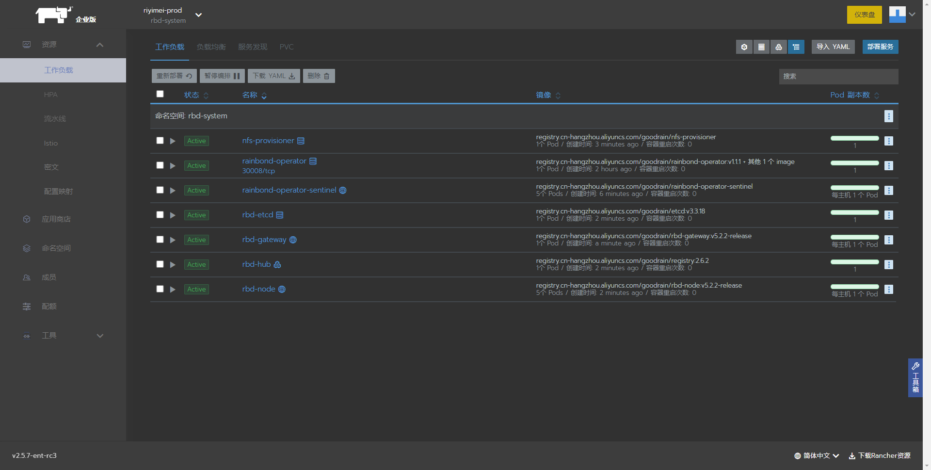
Task: Open the nfs-provisioner row actions menu
Action: tap(889, 141)
